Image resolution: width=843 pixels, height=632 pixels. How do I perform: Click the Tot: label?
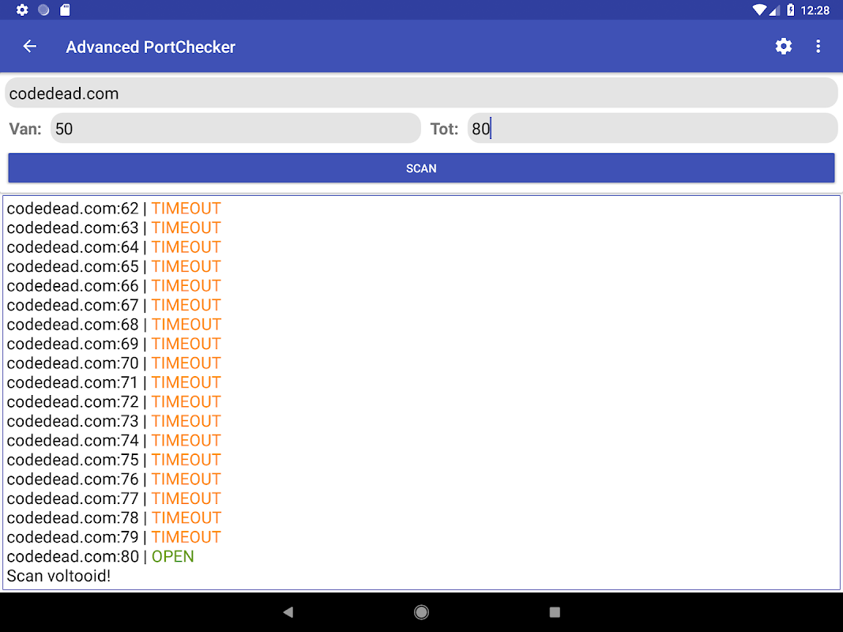444,129
